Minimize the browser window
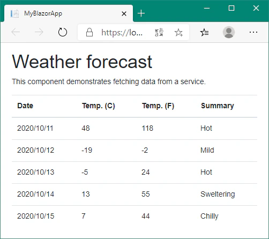 point(207,8)
